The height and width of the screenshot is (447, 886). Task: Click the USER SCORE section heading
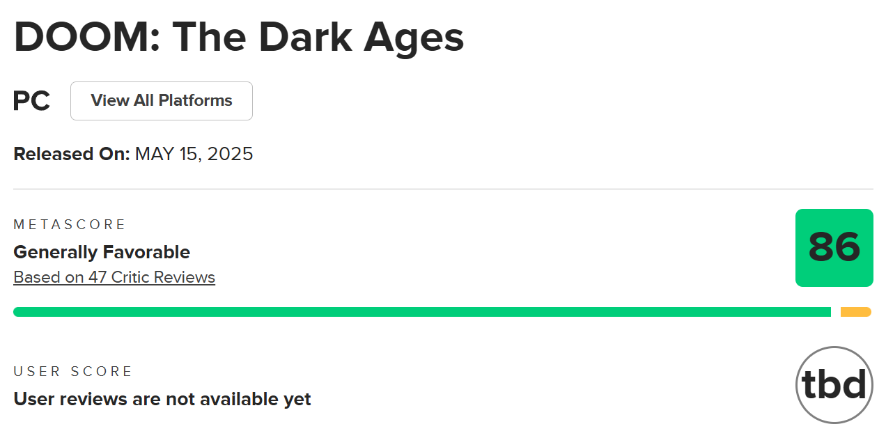[73, 371]
